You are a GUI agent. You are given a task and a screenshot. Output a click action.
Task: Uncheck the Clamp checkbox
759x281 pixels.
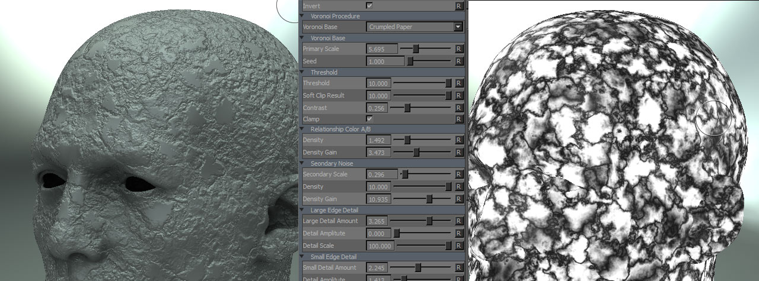[x=369, y=119]
